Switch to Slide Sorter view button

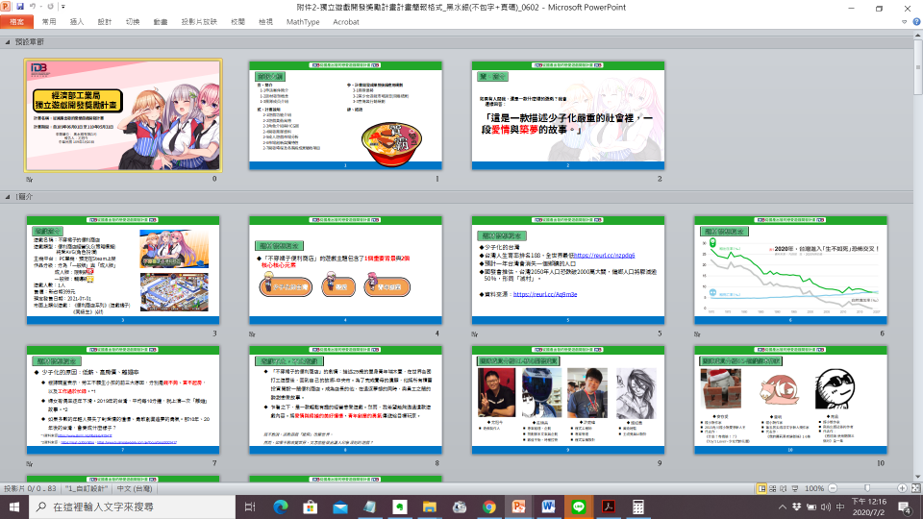773,488
